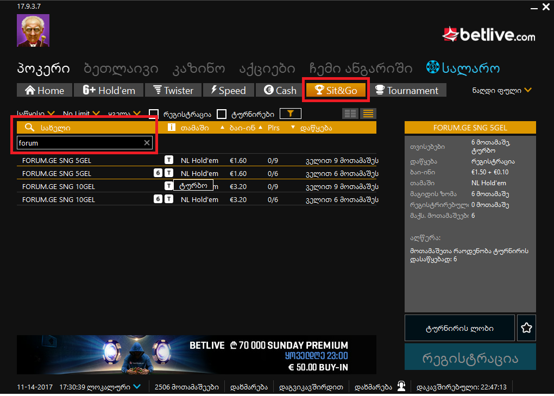Click T icon in SNG 10GEL 0/6 row
554x396 pixels.
click(x=169, y=199)
